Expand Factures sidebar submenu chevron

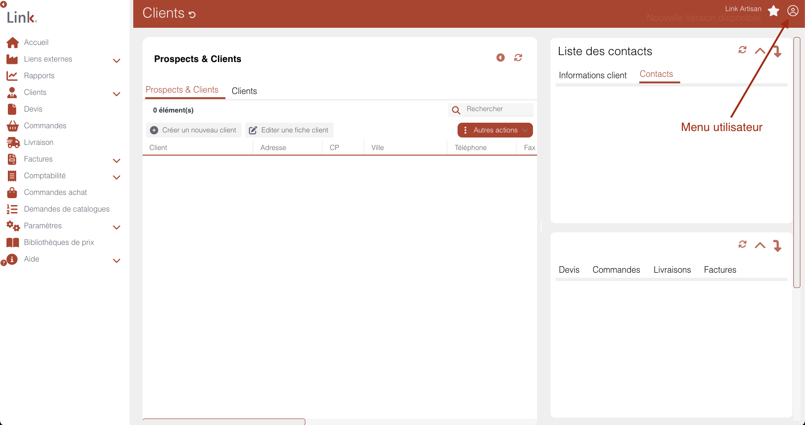117,161
